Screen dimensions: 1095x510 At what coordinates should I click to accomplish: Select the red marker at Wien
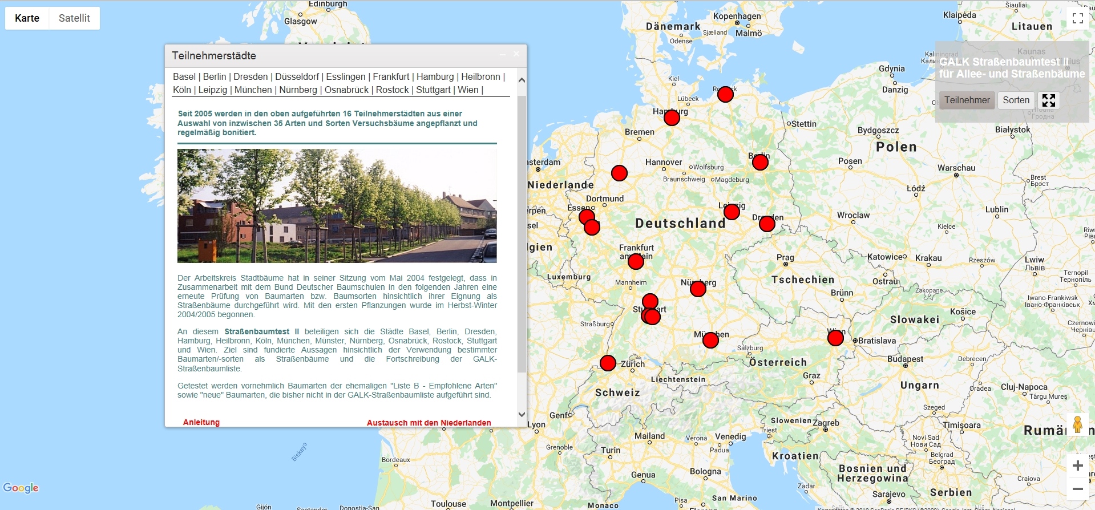pyautogui.click(x=835, y=338)
